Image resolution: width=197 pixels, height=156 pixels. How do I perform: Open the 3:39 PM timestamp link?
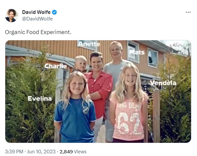tap(14, 152)
